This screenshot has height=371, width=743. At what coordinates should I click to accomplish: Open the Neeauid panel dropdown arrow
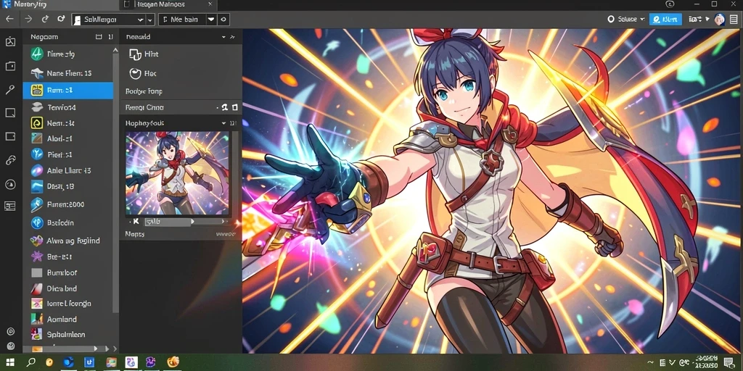(x=223, y=36)
